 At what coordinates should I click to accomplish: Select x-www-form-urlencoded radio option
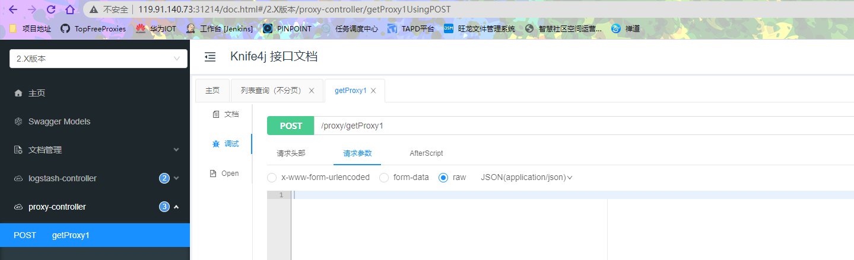272,178
